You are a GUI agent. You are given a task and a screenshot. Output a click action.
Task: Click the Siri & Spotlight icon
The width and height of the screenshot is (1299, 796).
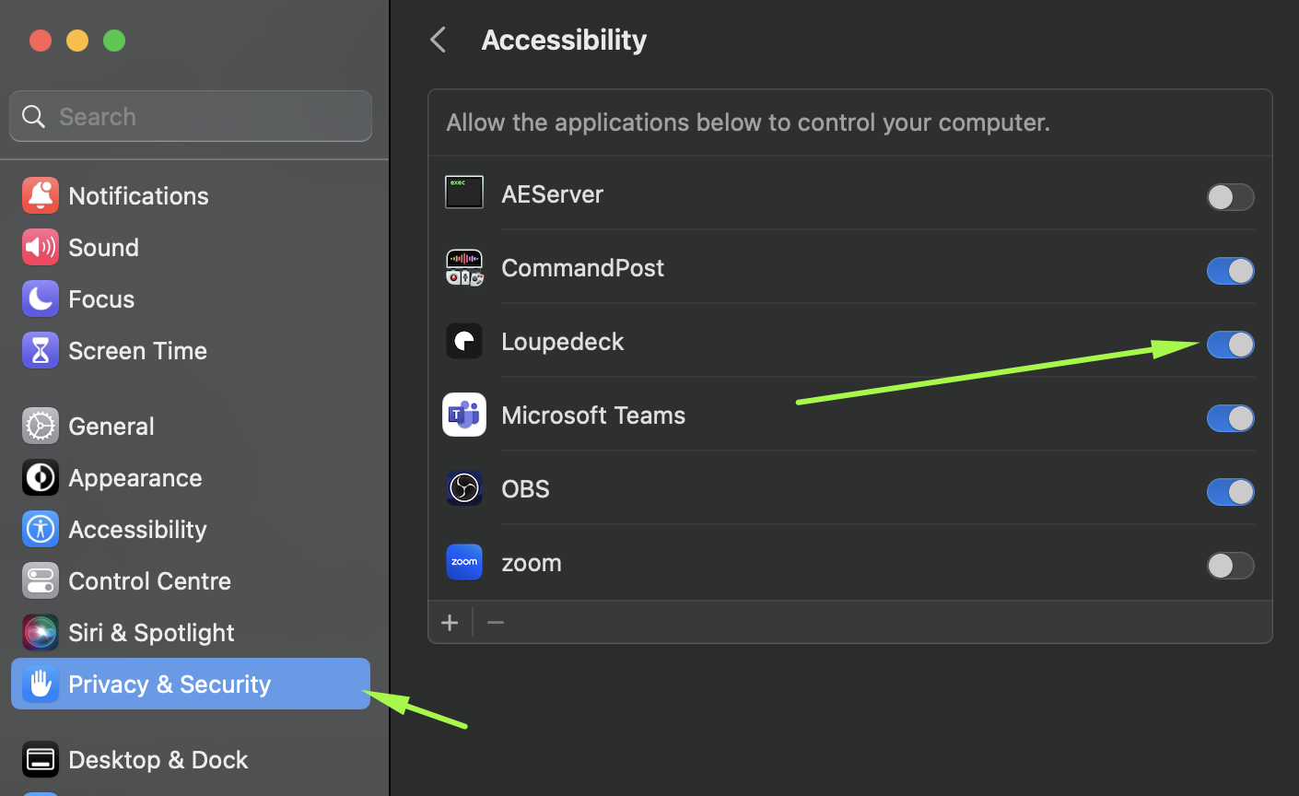coord(41,632)
